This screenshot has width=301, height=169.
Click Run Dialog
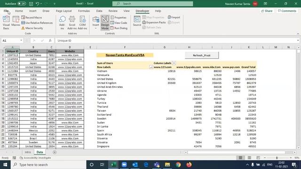coord(119,28)
